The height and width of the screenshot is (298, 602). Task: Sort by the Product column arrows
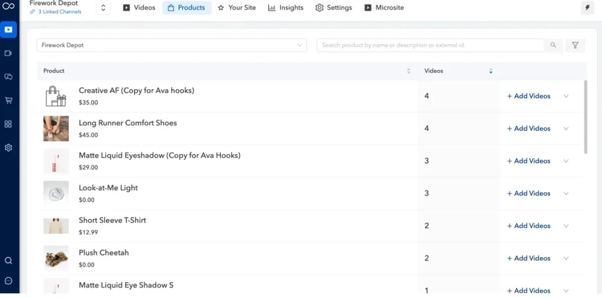[409, 71]
